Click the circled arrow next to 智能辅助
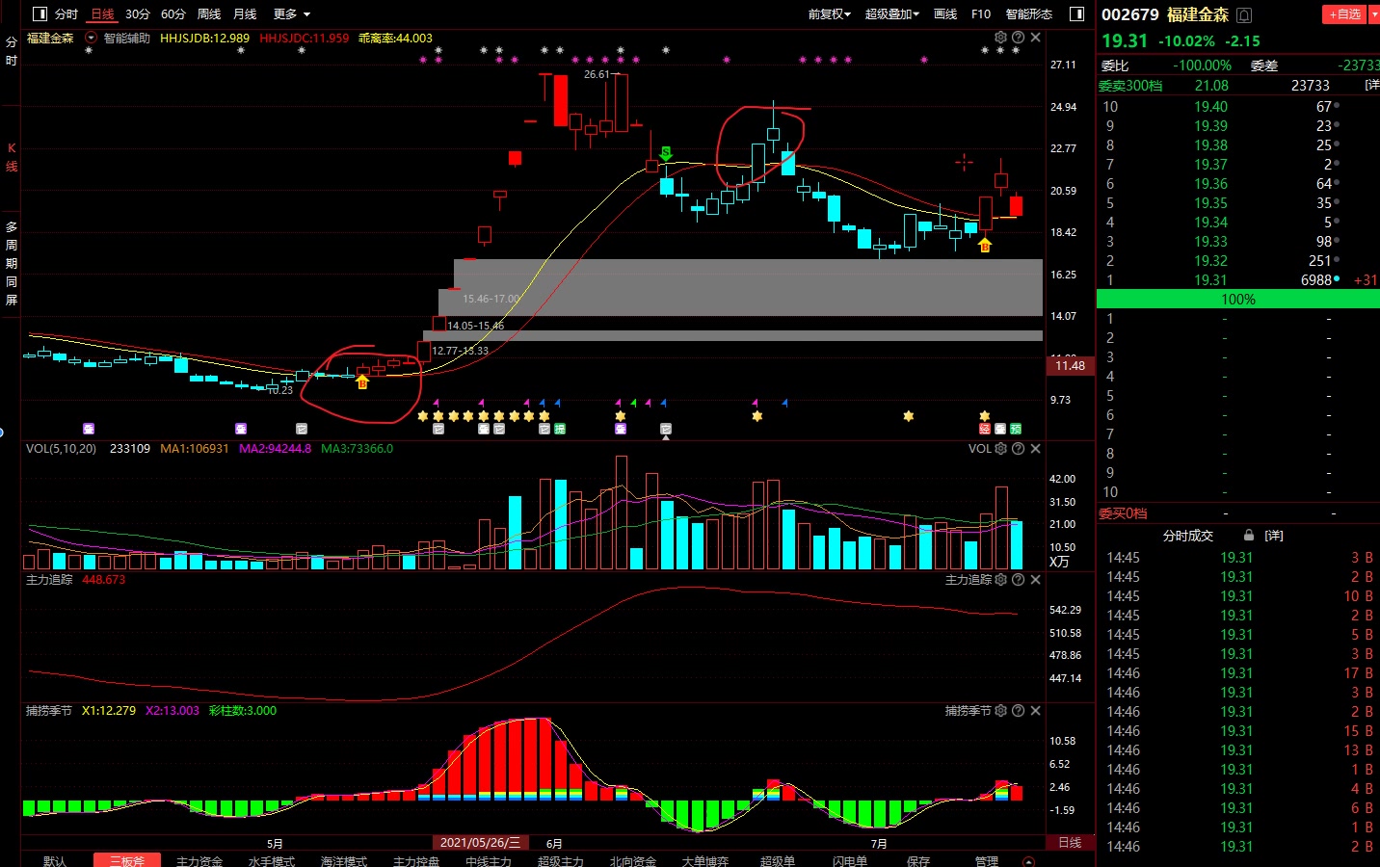Viewport: 1380px width, 867px height. 91,39
